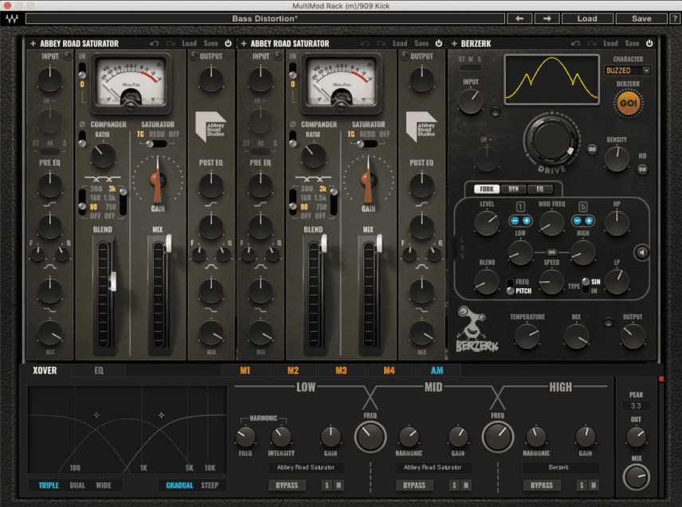Click the Bass Distortion preset name field
The image size is (682, 507).
[265, 18]
